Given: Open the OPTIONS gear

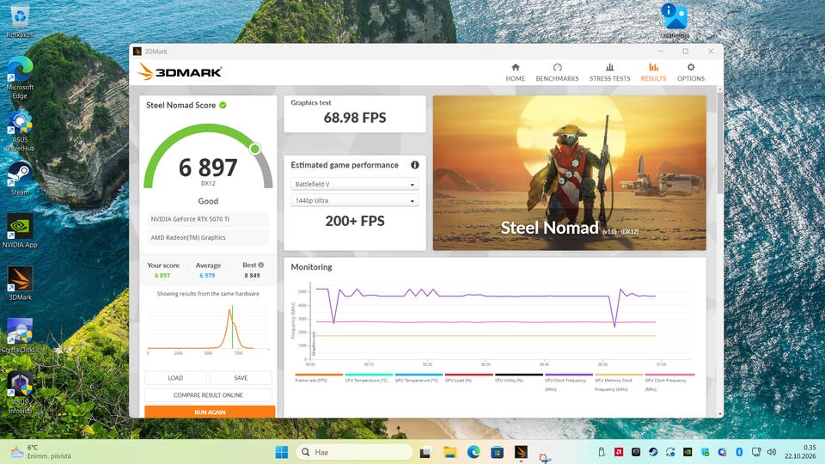Looking at the screenshot, I should (x=690, y=72).
